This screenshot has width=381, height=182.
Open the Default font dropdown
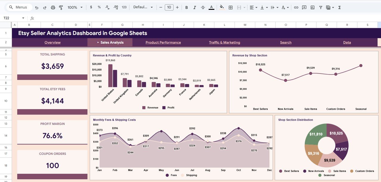point(143,7)
